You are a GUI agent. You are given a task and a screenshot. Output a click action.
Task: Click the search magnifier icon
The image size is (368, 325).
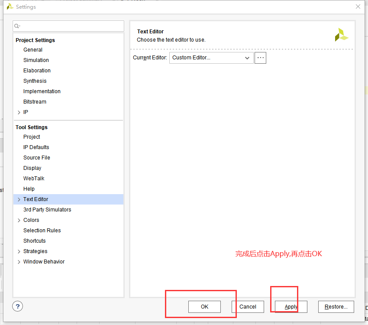click(x=17, y=26)
